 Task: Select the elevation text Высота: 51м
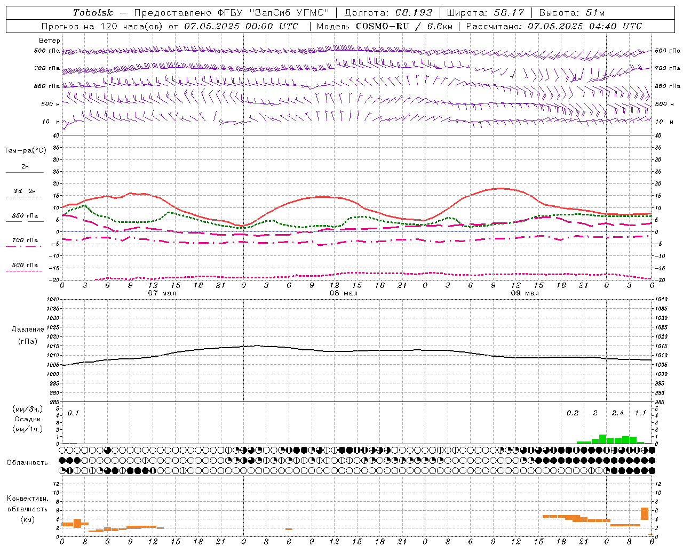pyautogui.click(x=572, y=13)
